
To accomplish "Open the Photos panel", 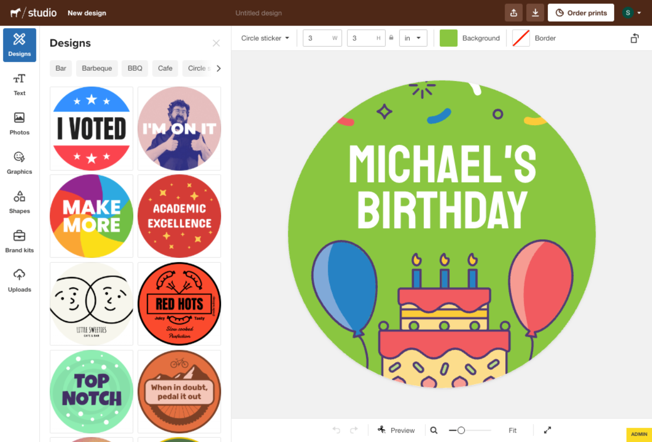I will point(19,123).
